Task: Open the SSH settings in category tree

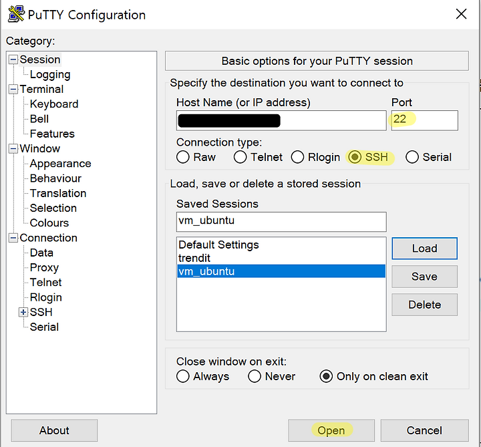Action: (41, 312)
